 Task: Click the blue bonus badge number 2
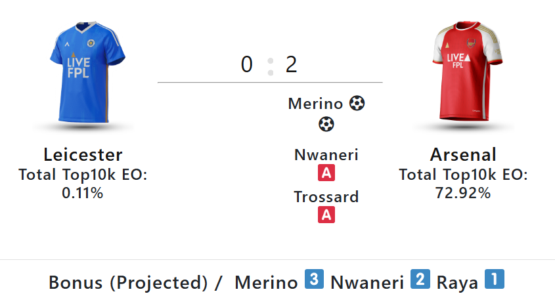pos(420,279)
